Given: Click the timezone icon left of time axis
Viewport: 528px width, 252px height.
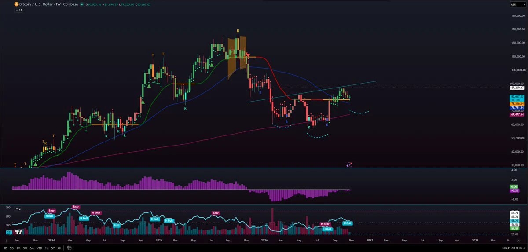Looking at the screenshot, I should [7, 241].
